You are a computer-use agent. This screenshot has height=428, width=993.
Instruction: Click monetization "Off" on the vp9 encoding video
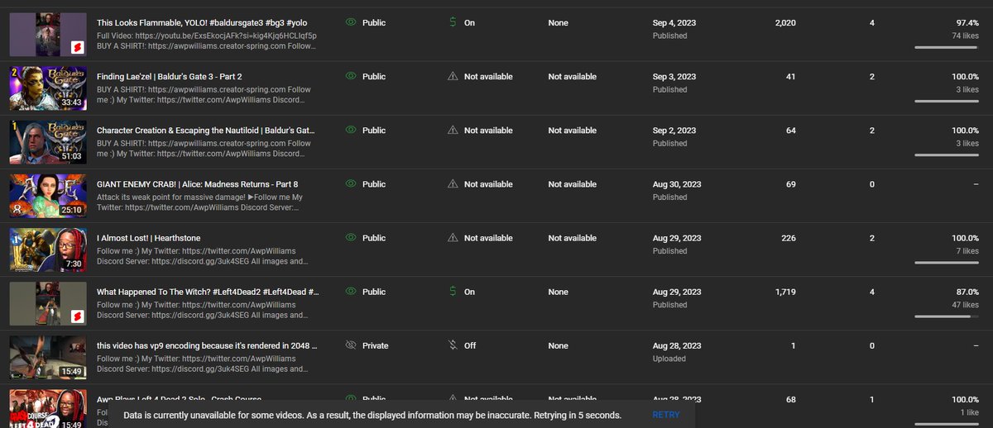(470, 345)
